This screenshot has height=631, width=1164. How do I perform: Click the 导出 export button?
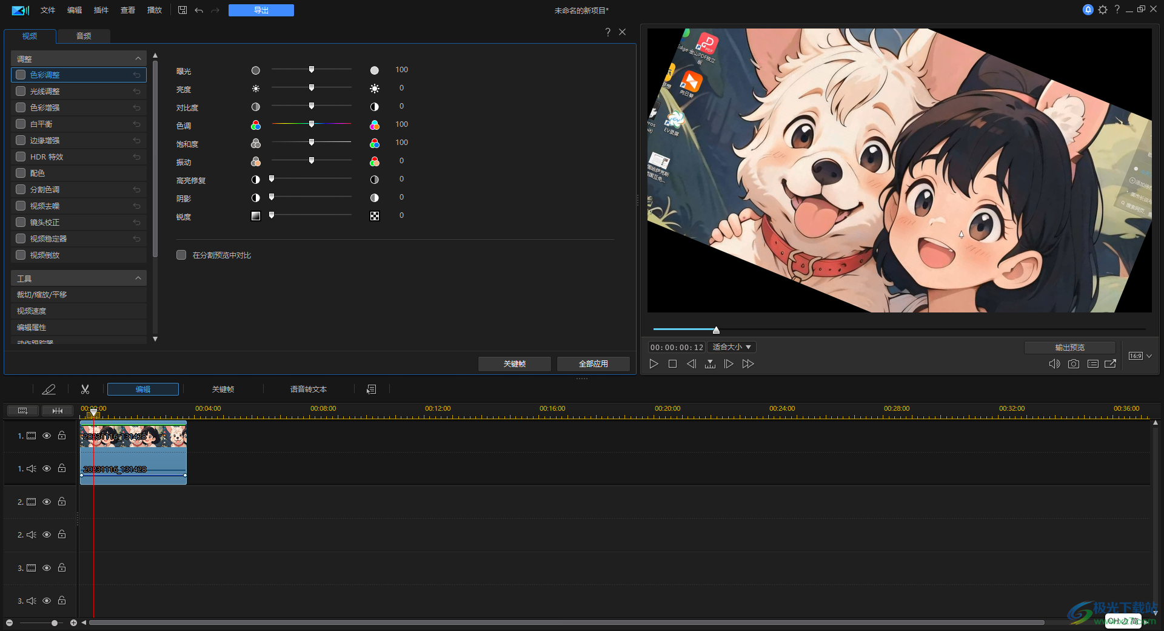(x=261, y=10)
